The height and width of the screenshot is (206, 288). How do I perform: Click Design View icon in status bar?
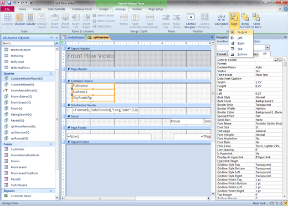[x=286, y=203]
